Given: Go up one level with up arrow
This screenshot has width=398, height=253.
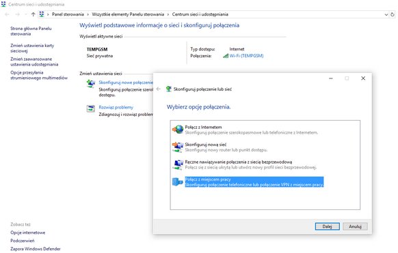Looking at the screenshot, I should [x=33, y=14].
